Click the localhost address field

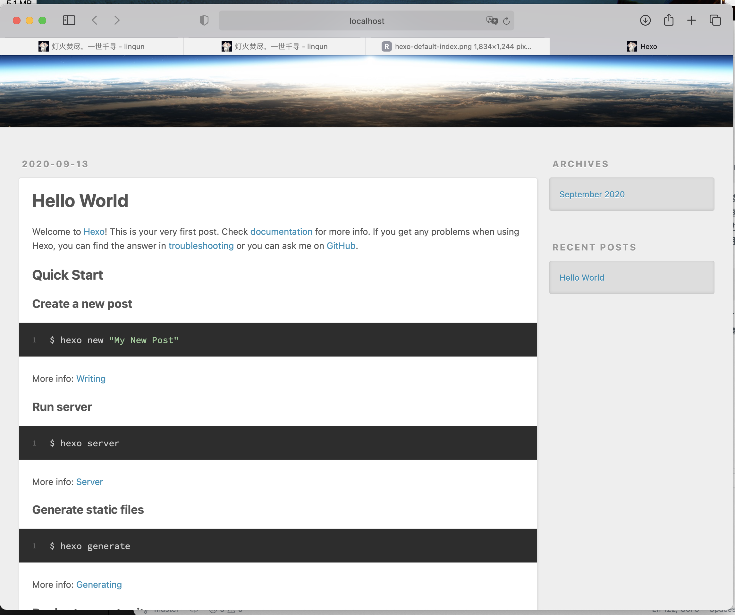pos(366,21)
